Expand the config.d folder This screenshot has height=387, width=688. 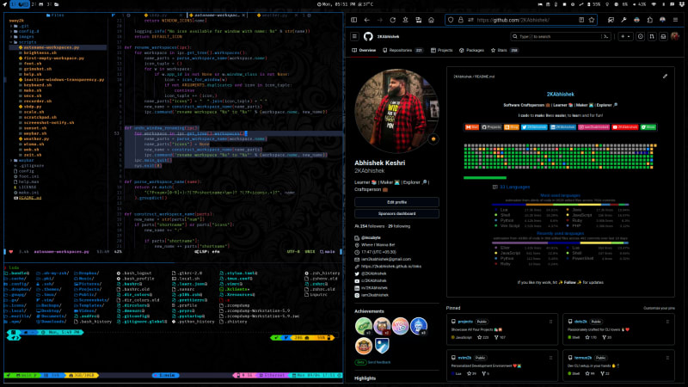(x=25, y=31)
